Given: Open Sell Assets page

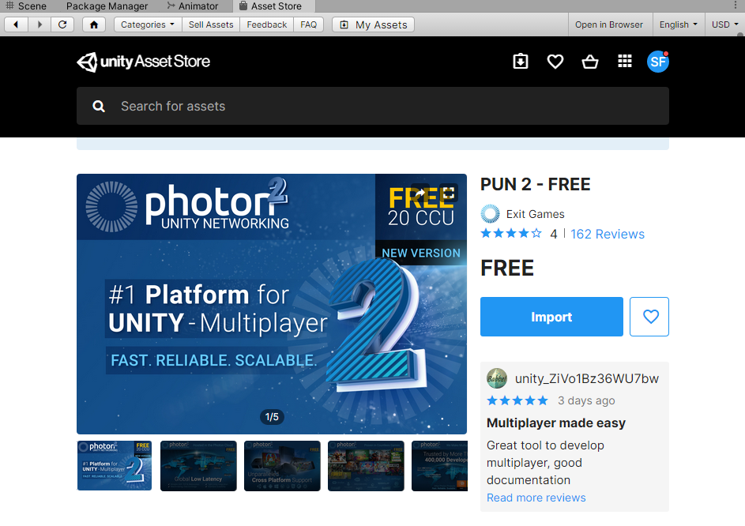Looking at the screenshot, I should pyautogui.click(x=211, y=24).
